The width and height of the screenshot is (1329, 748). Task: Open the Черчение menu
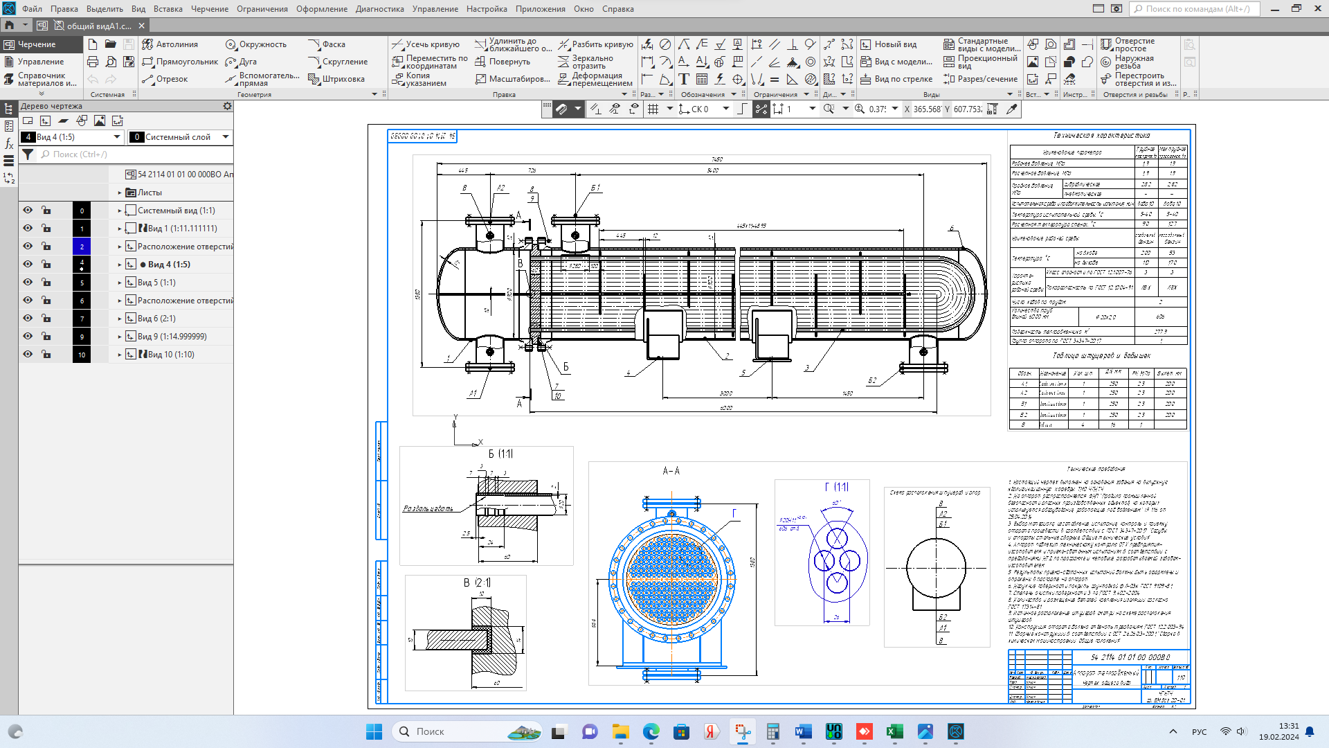(x=210, y=9)
